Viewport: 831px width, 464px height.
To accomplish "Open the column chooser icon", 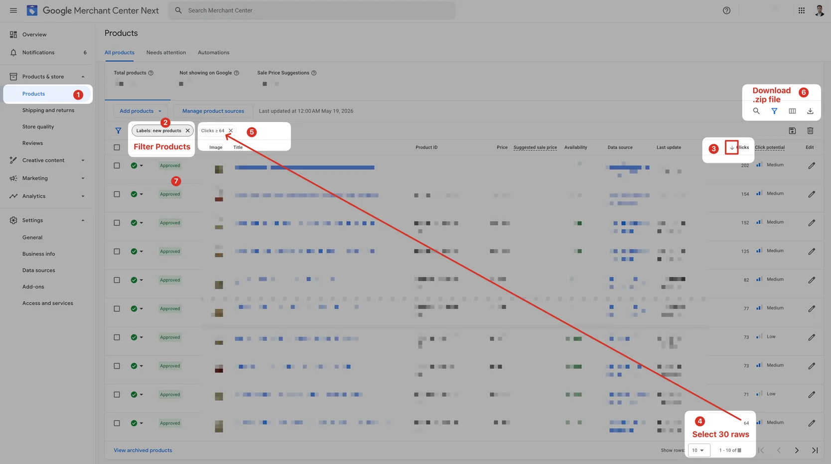I will point(792,111).
